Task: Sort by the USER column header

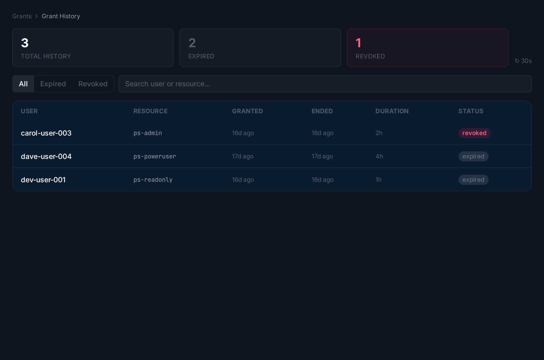Action: (x=29, y=111)
